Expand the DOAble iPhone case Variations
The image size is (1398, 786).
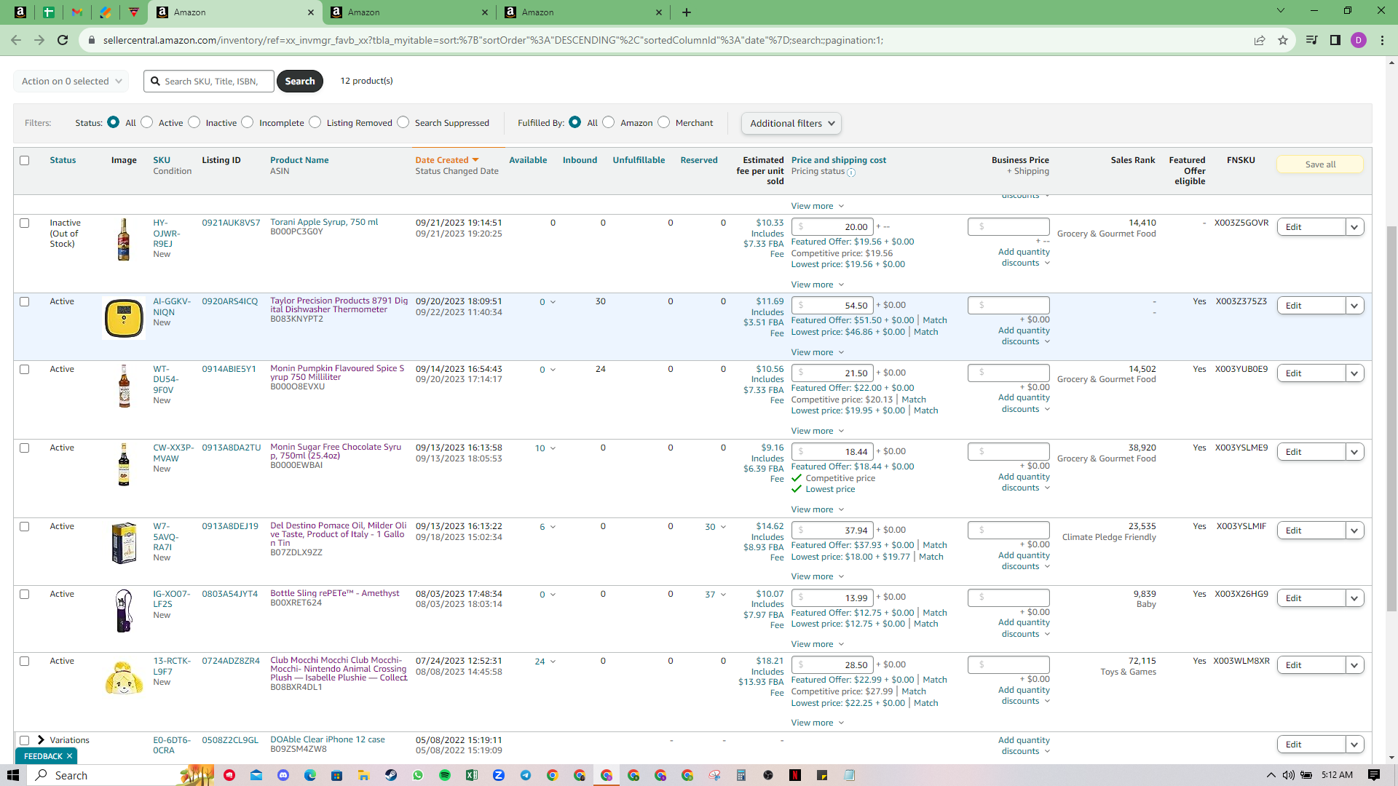point(42,740)
